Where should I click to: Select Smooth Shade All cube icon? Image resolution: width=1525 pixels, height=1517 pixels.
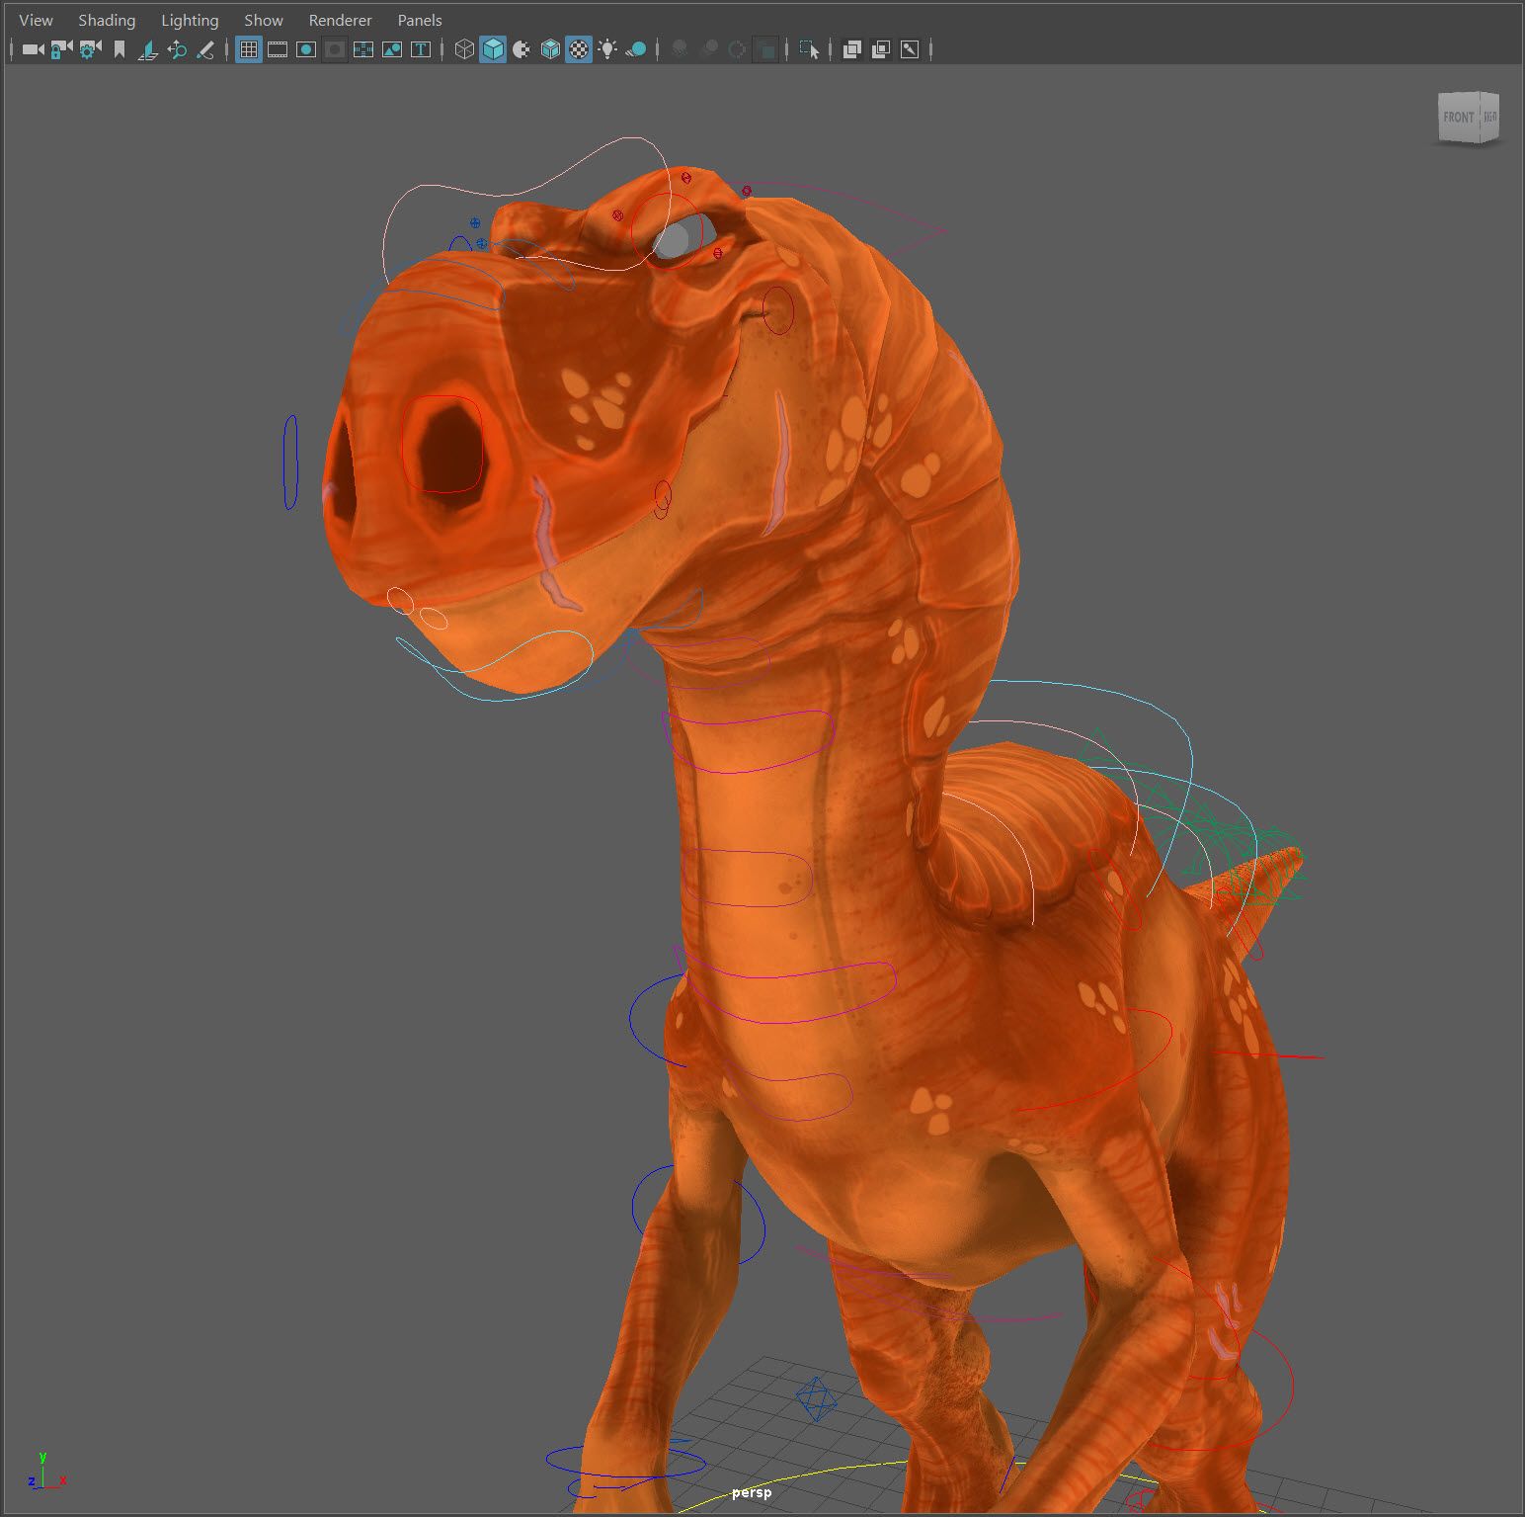point(493,49)
